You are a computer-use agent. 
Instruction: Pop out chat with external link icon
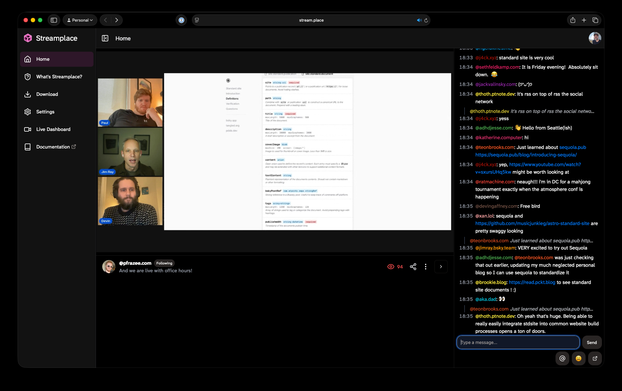(595, 358)
